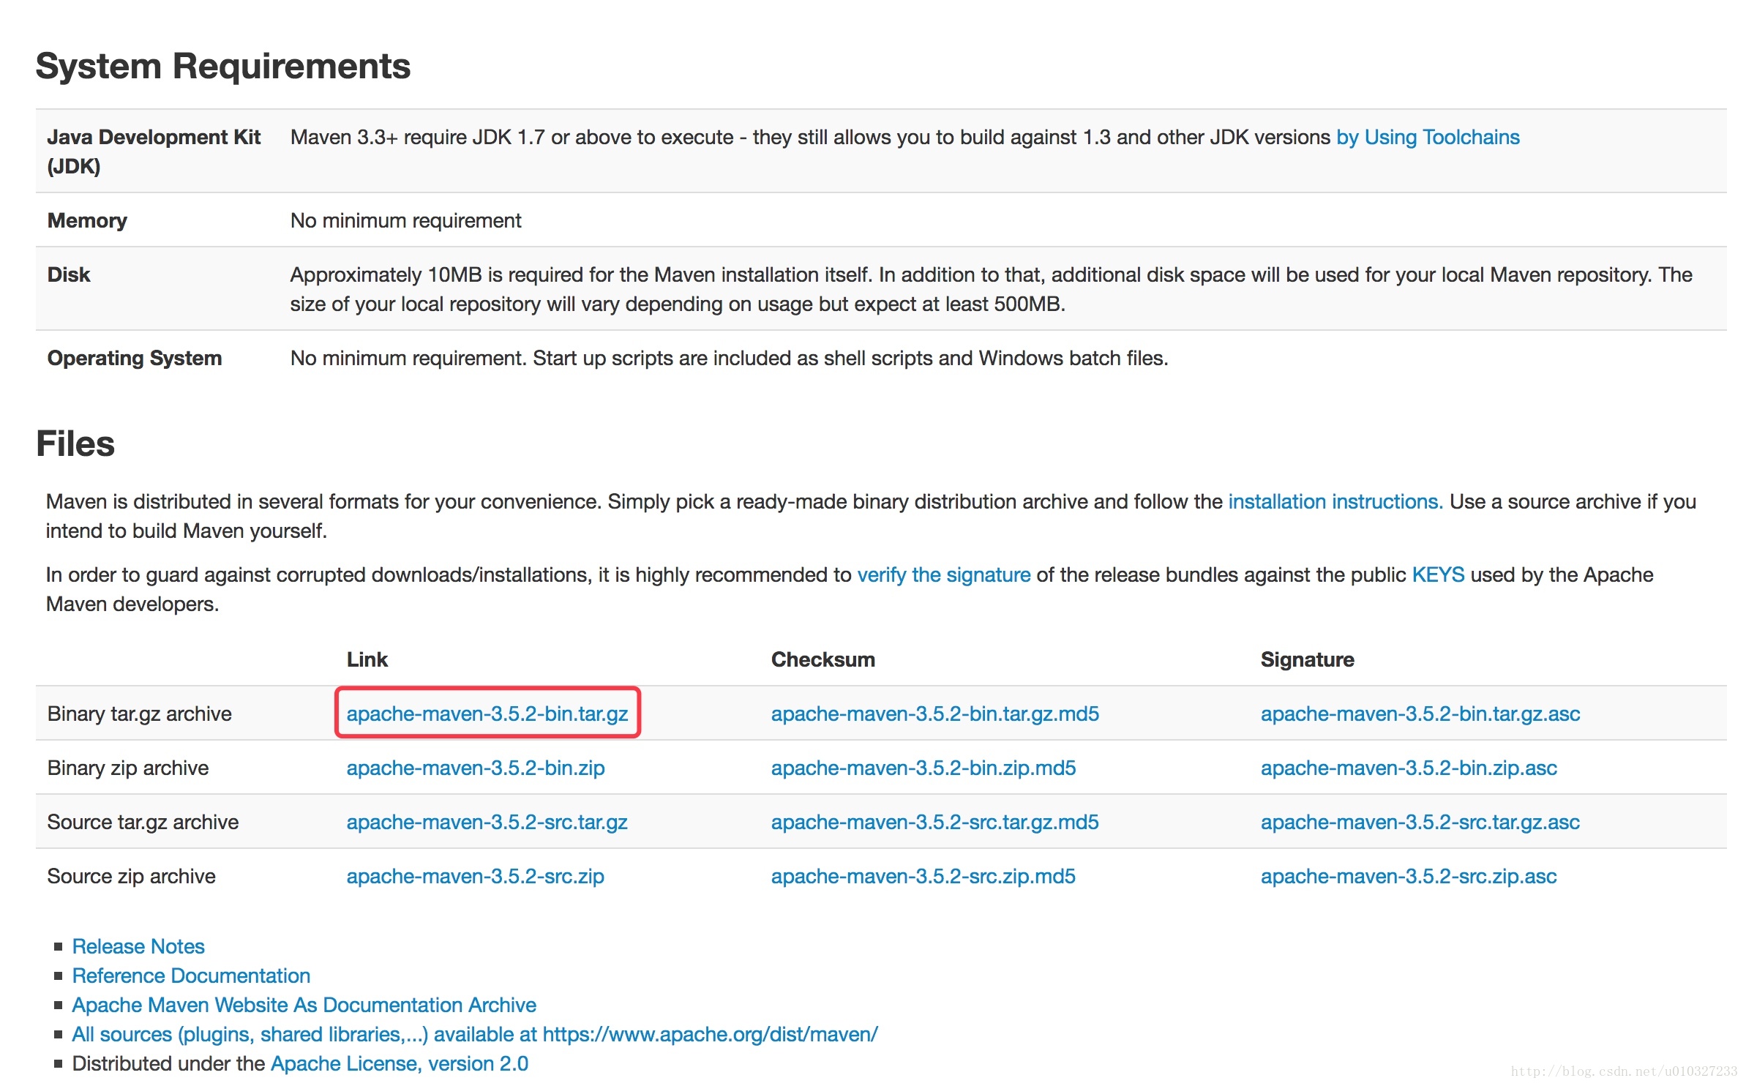Click the 'Source zip archive' row label
Image resolution: width=1746 pixels, height=1086 pixels.
coord(131,876)
